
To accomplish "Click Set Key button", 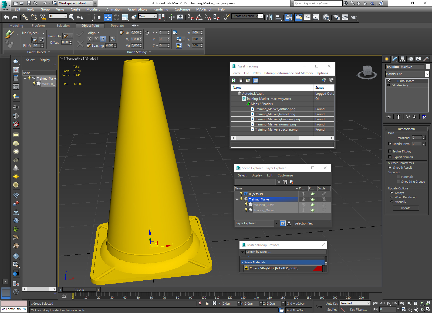I will tap(332, 309).
